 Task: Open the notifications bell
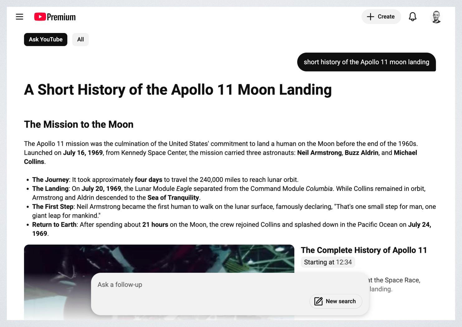[x=412, y=17]
